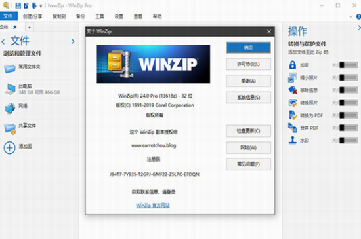This screenshot has width=361, height=239.
Task: Open the 创建/分享 ribbon tab
Action: 32,16
